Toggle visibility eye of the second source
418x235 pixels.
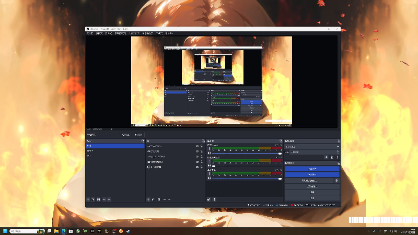pos(198,151)
